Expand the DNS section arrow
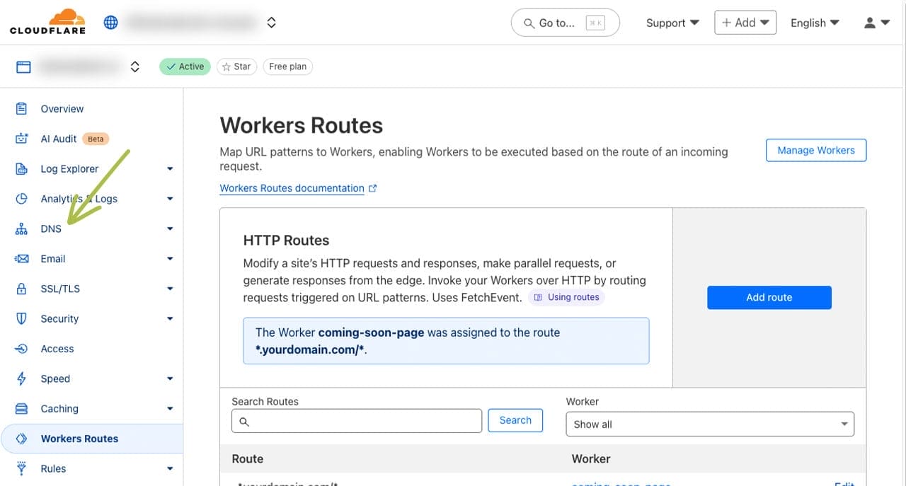The image size is (906, 486). (170, 229)
